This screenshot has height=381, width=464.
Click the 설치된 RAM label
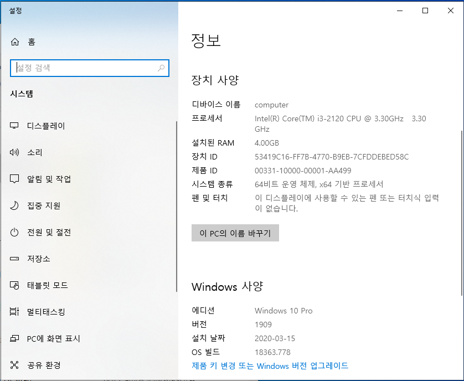[213, 143]
